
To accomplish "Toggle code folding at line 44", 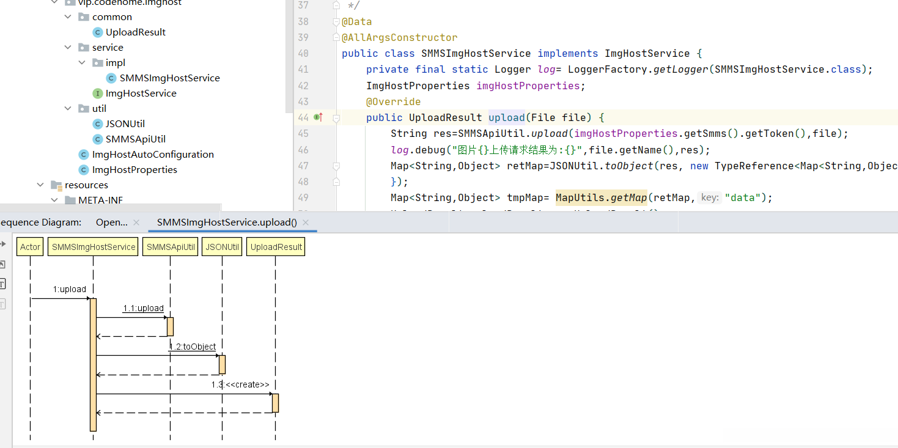I will [x=336, y=117].
